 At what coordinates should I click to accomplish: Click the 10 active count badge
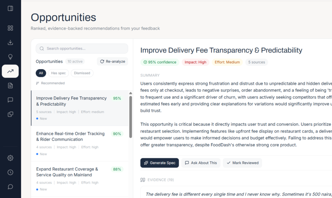[x=75, y=61]
